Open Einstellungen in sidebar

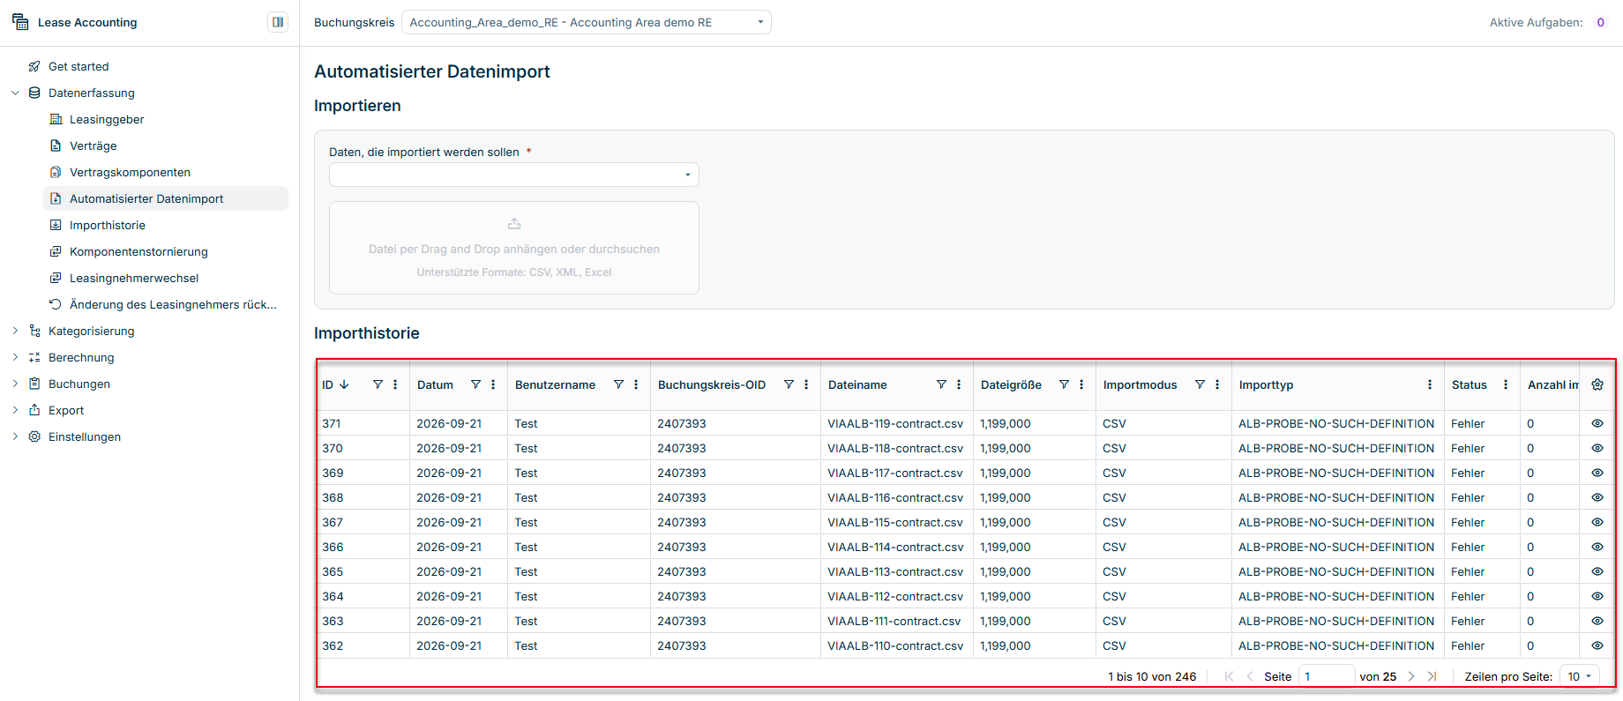(x=85, y=436)
